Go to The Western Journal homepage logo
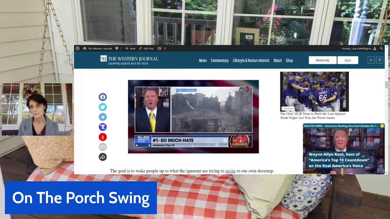The height and width of the screenshot is (219, 390). point(129,60)
